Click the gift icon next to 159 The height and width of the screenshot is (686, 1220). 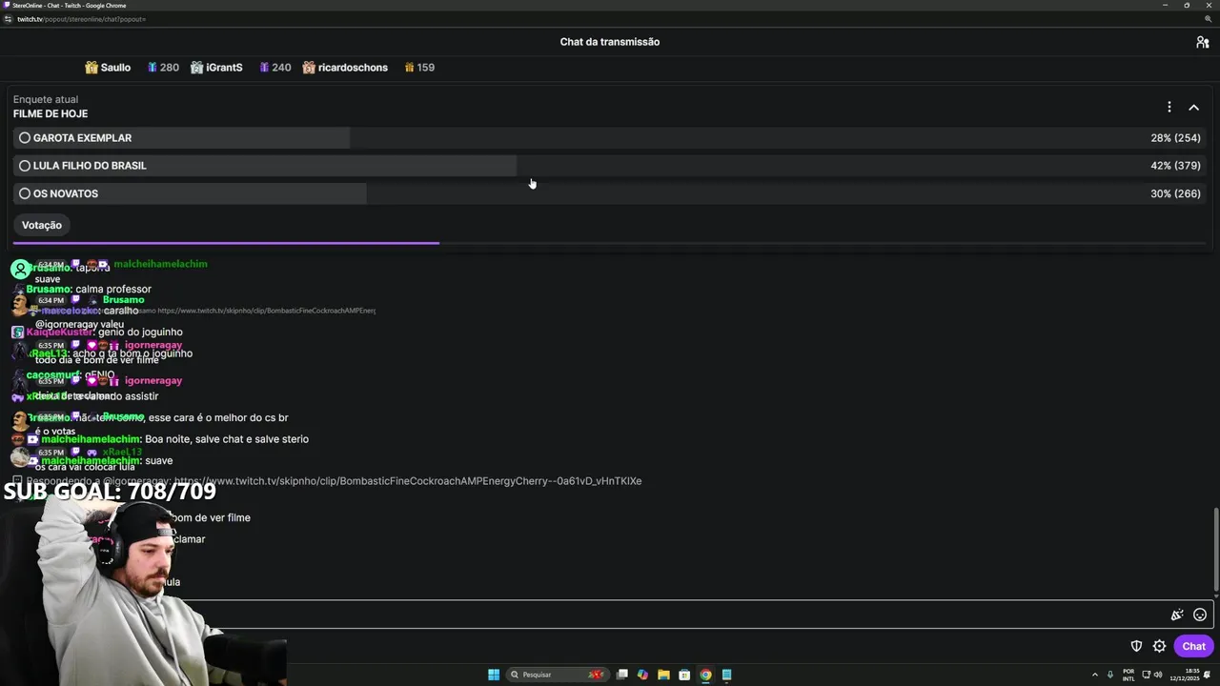[409, 68]
